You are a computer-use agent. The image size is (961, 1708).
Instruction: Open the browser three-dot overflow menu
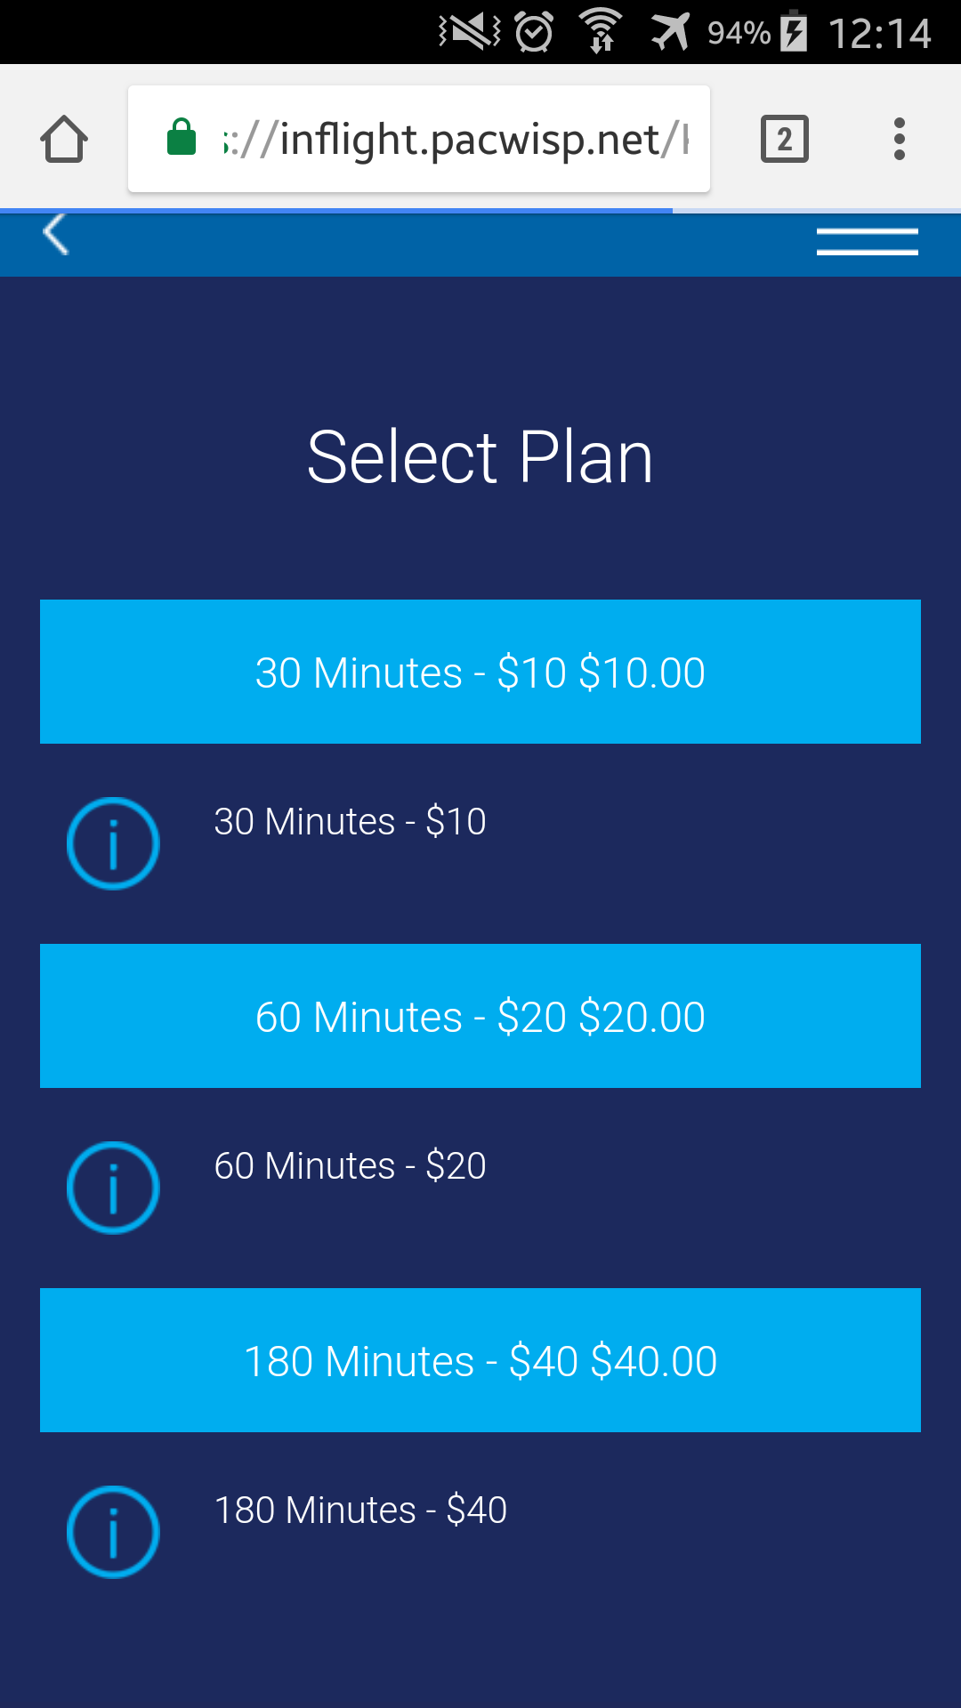900,140
